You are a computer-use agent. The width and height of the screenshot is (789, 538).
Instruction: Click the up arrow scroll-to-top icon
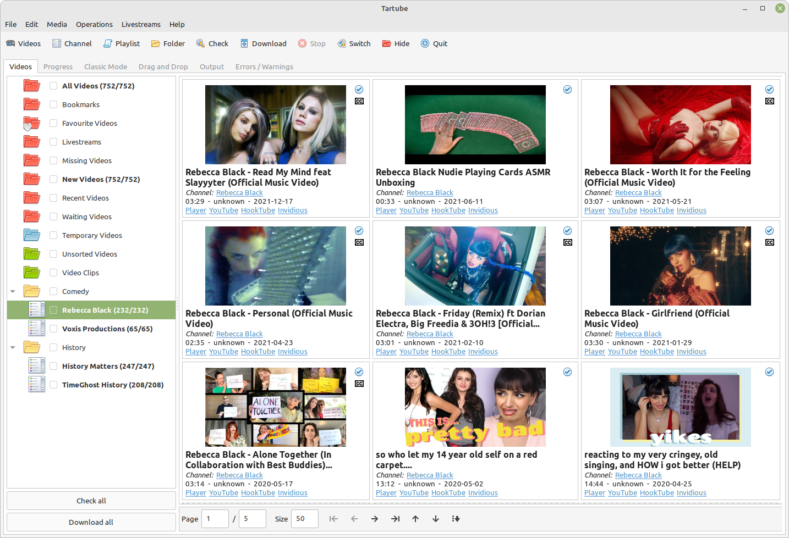click(x=415, y=519)
